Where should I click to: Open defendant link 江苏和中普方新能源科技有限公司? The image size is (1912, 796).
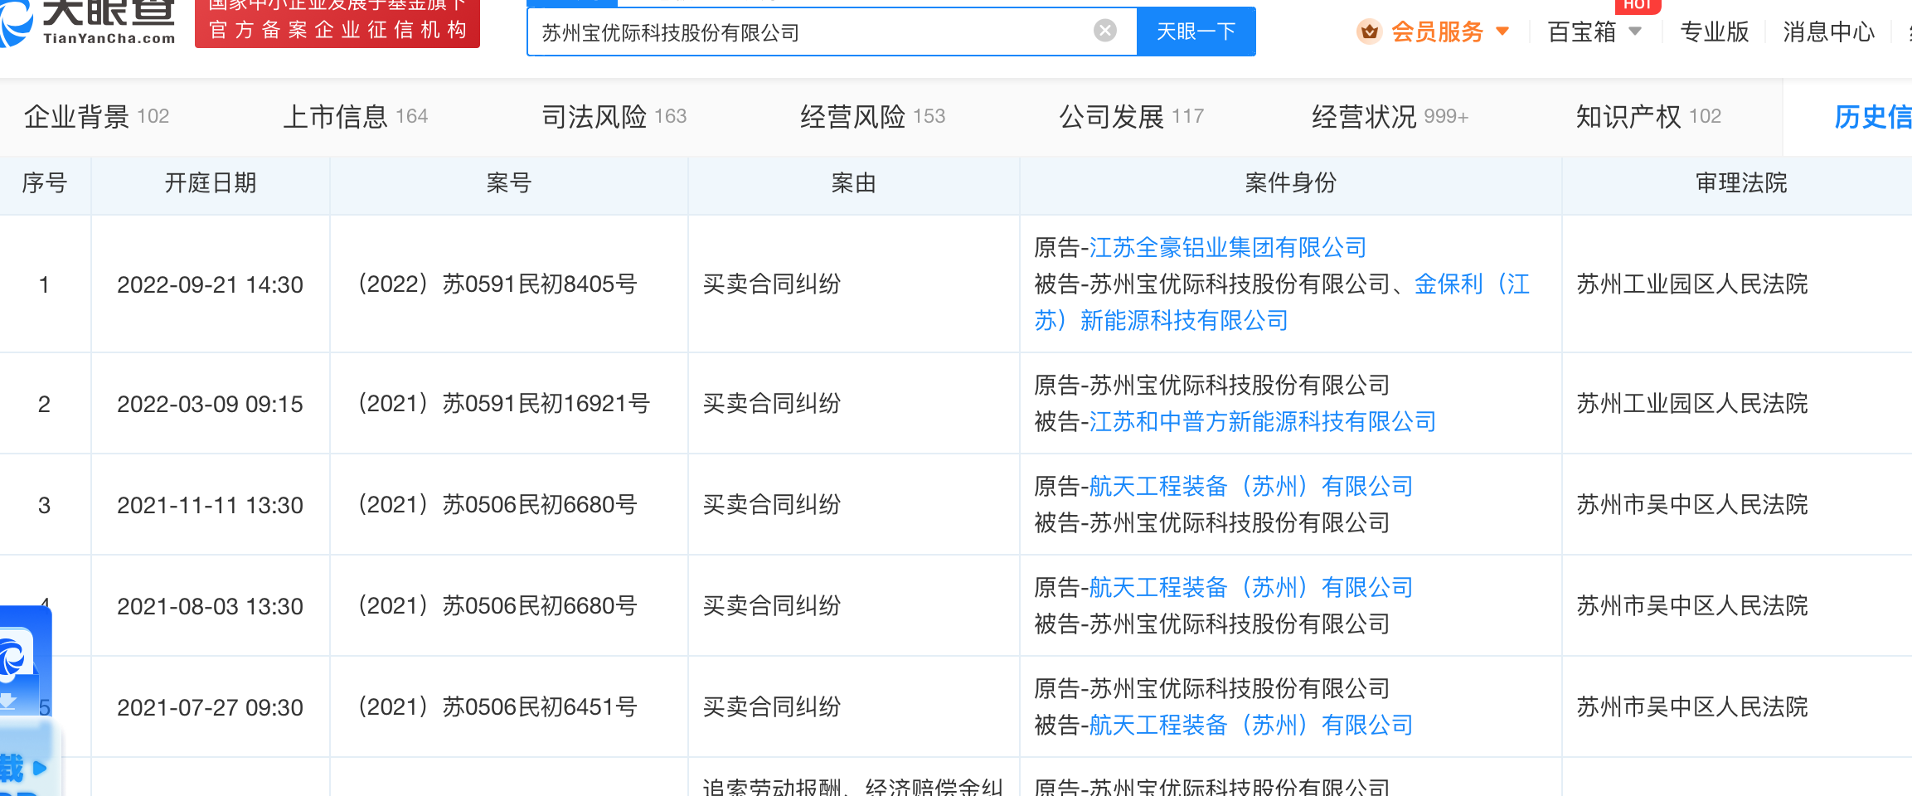tap(1262, 421)
